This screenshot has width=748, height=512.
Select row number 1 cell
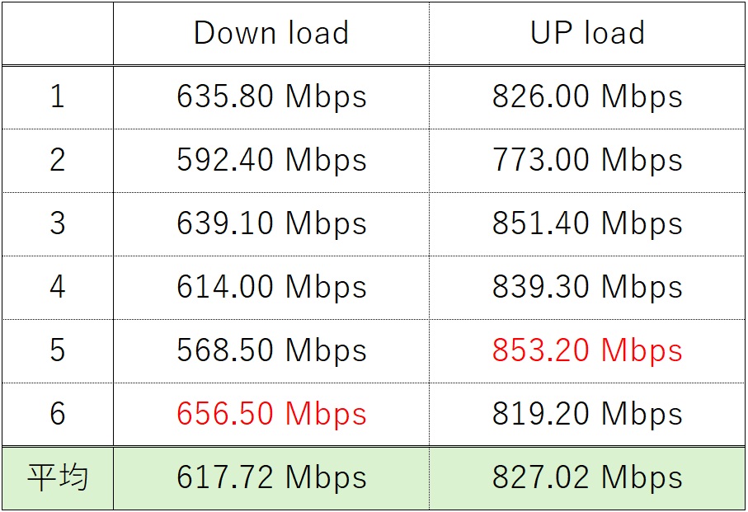(x=57, y=97)
